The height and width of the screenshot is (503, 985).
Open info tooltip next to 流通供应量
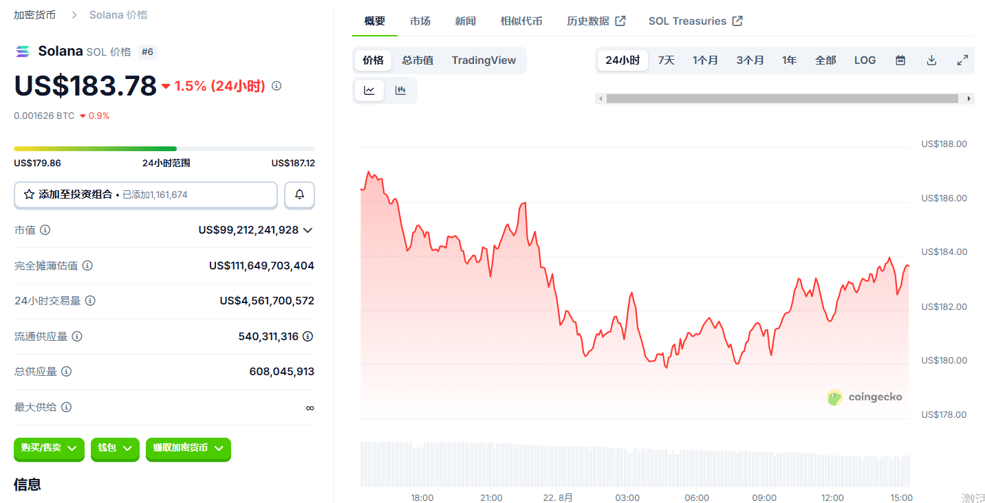[x=77, y=336]
